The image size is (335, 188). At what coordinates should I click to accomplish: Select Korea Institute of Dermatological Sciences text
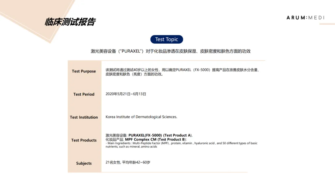141,117
